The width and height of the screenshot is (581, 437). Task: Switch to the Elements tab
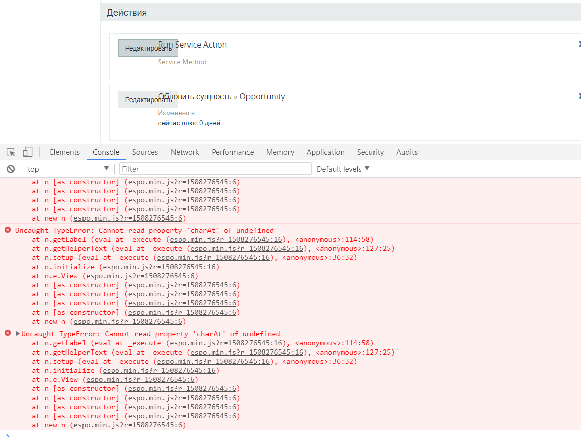click(65, 152)
